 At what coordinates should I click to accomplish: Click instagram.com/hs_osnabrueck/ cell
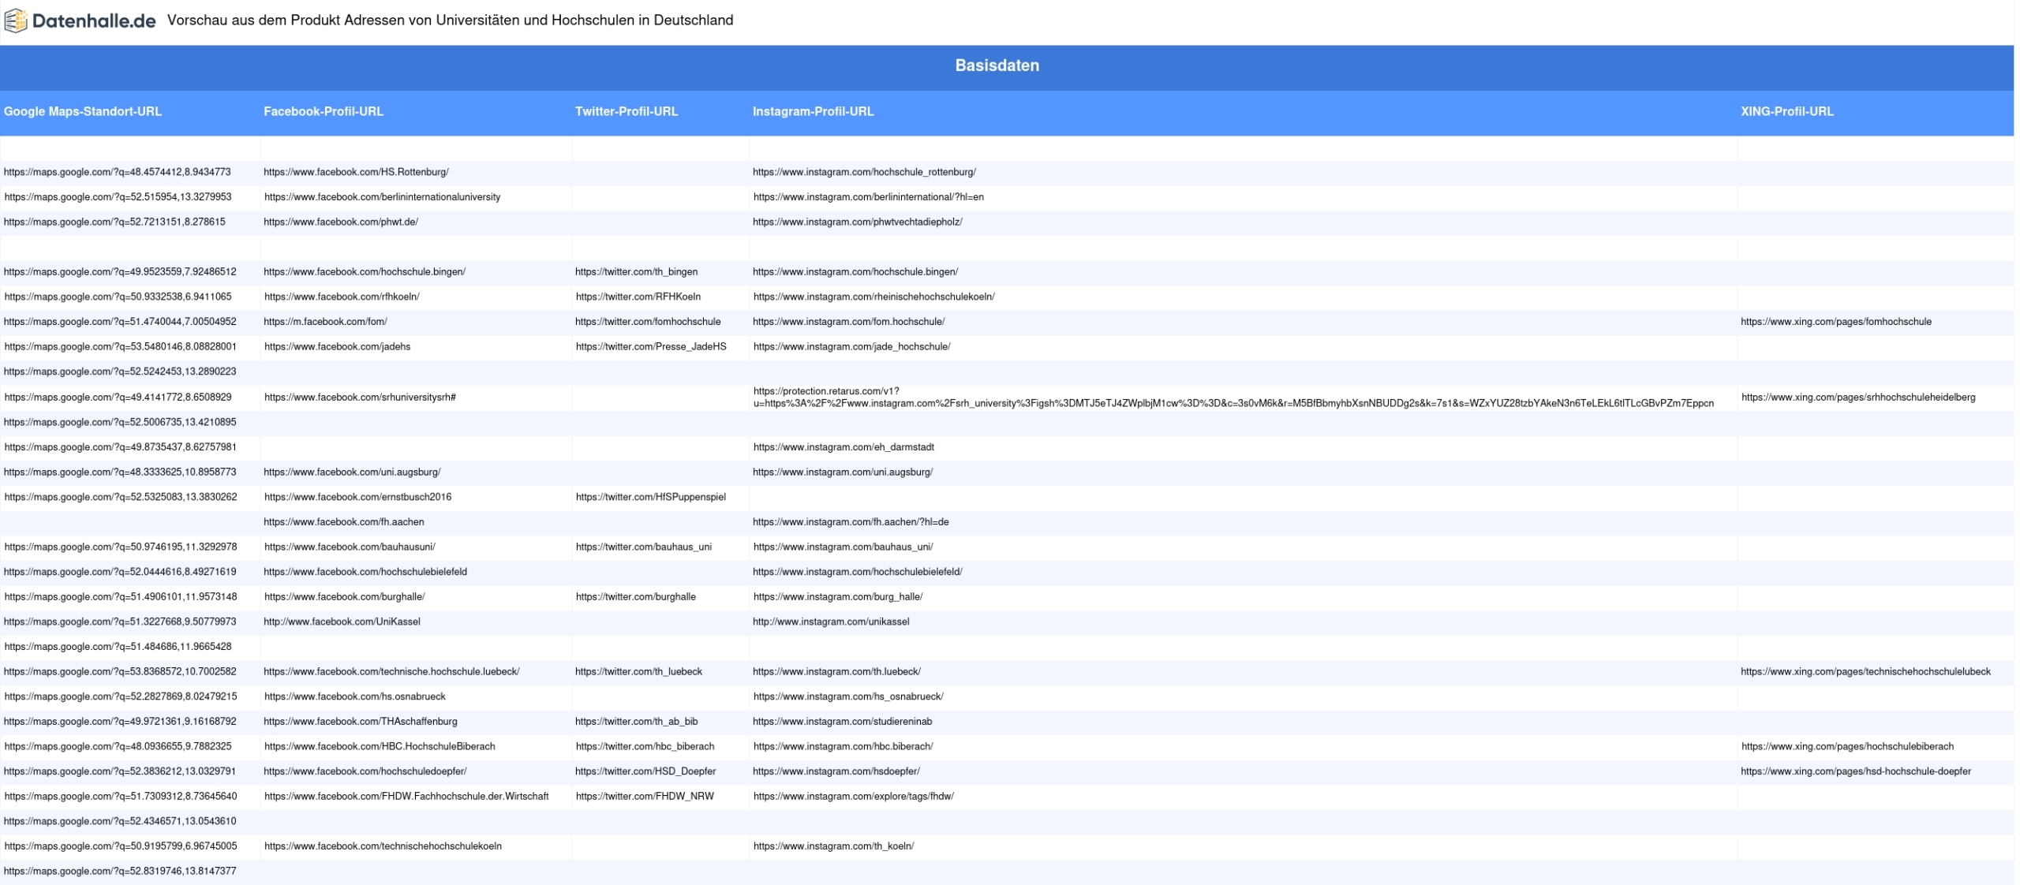(848, 697)
